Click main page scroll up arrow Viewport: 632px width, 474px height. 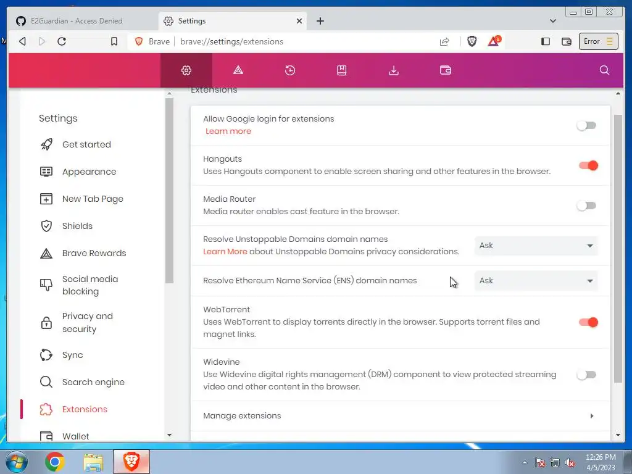point(618,94)
